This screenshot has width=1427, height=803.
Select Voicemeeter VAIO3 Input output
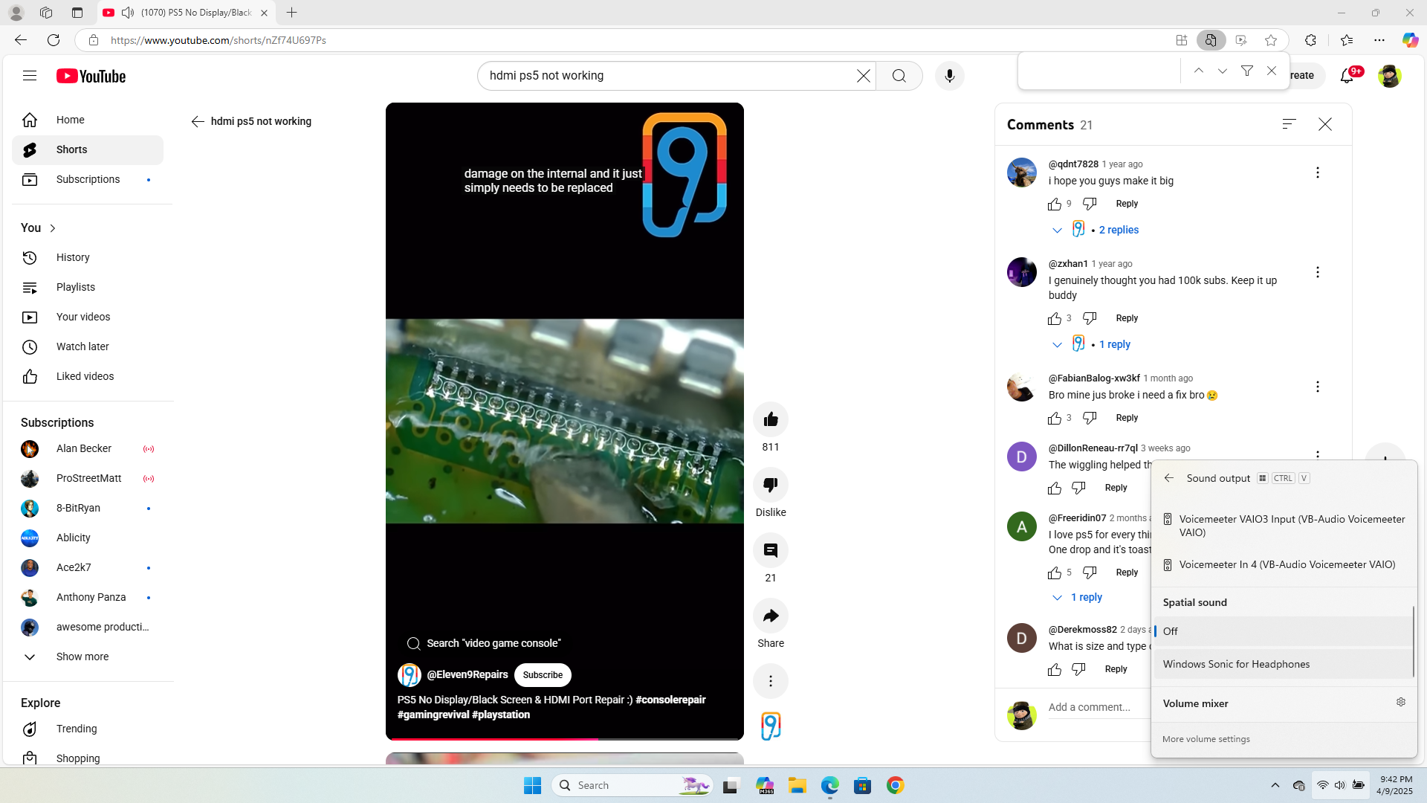(1283, 526)
